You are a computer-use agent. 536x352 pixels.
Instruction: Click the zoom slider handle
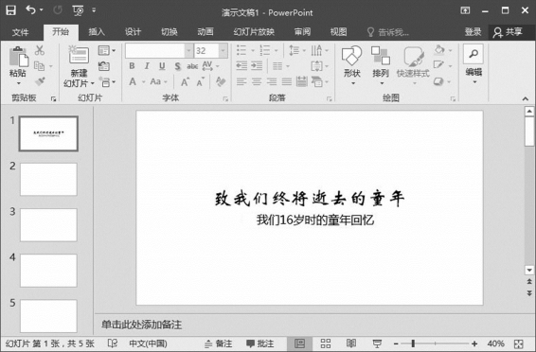[413, 343]
